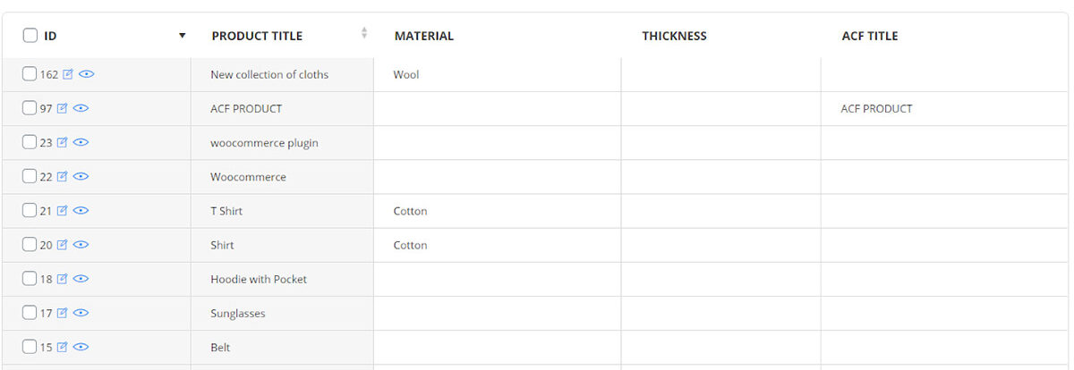Screen dimensions: 1074x370
Task: Select the checkbox for product ID 15
Action: point(30,347)
